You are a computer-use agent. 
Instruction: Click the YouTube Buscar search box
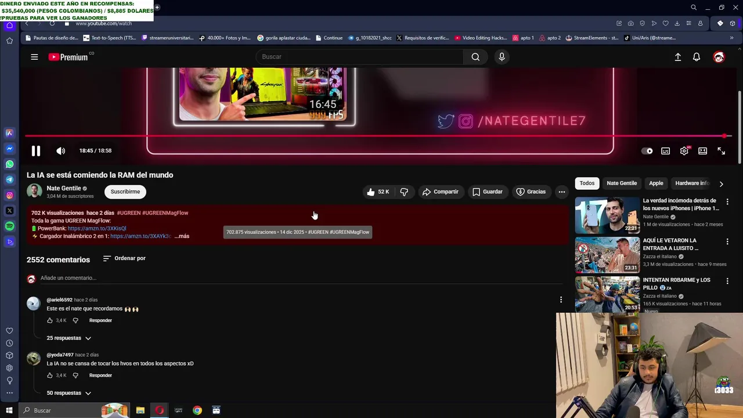point(360,57)
